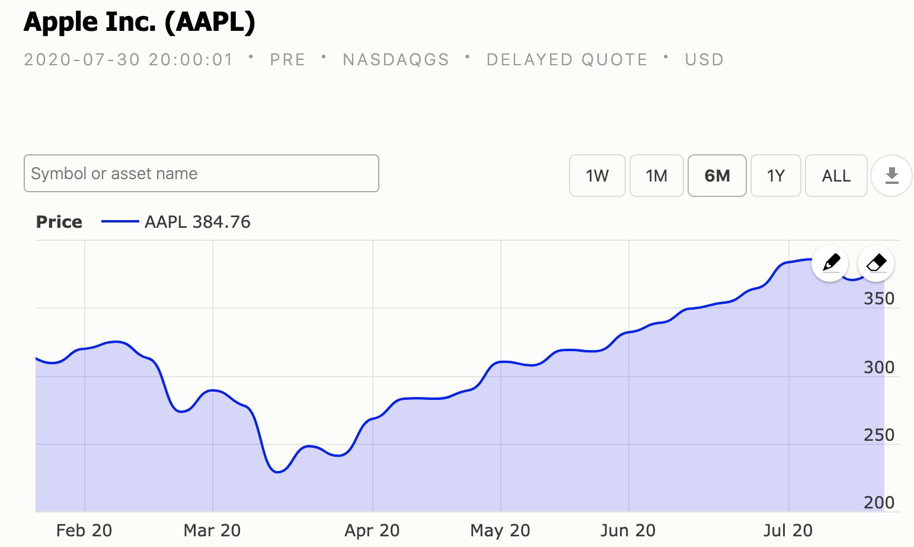Click the USD currency label
Screen dimensions: 914x547
705,59
